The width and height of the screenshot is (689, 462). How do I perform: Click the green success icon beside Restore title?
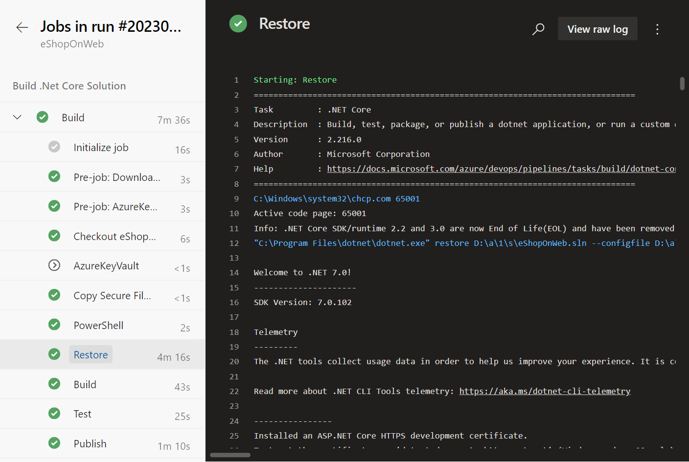238,23
